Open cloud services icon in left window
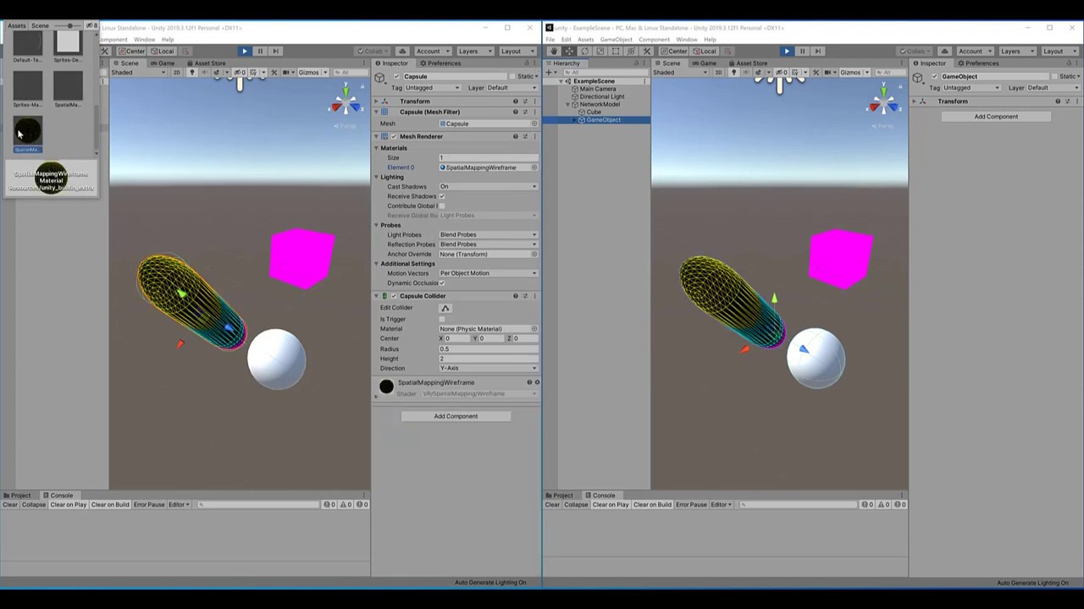 click(402, 51)
